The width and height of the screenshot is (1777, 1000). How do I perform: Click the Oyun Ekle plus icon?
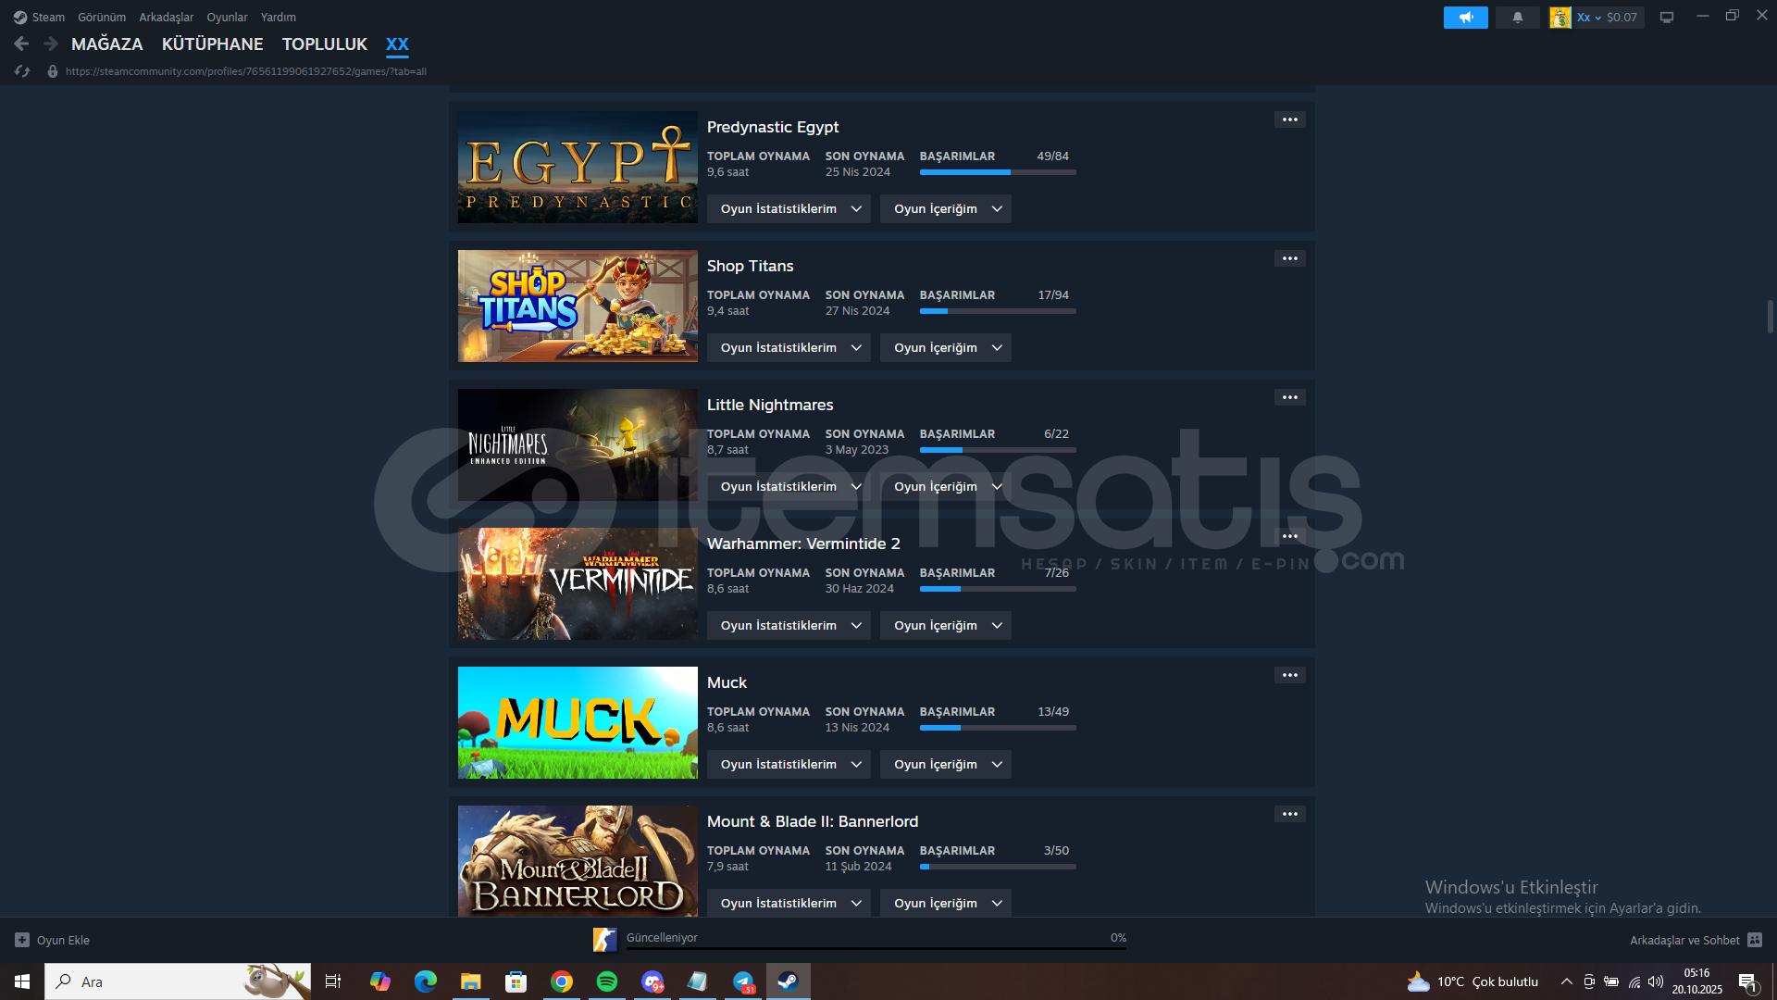point(22,940)
